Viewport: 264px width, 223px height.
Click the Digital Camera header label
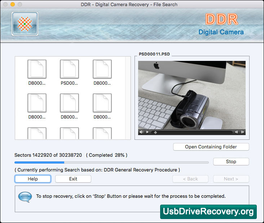click(221, 32)
